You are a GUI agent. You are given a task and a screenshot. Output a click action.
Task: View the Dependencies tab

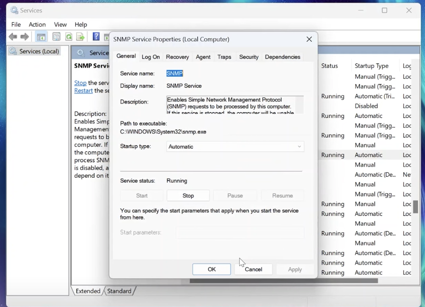[283, 57]
